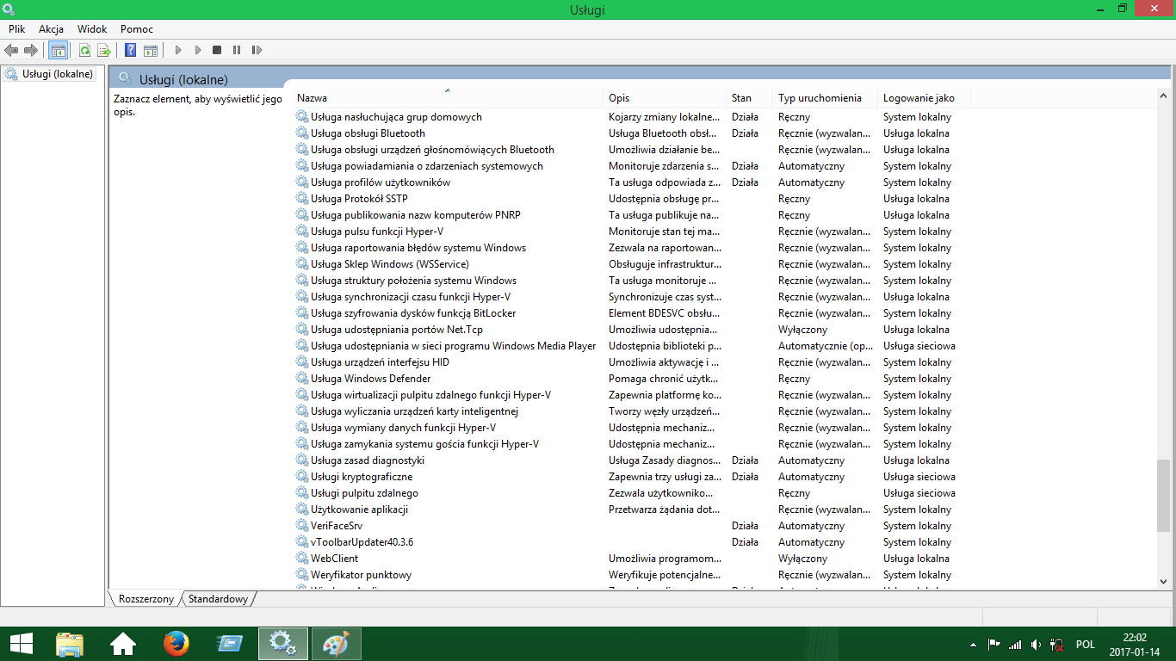Click the gear icon beside VeriFaceSrv
Image resolution: width=1176 pixels, height=661 pixels.
click(302, 526)
